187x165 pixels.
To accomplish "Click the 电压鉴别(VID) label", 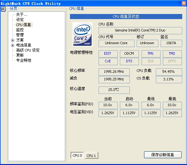I will coord(81,112).
